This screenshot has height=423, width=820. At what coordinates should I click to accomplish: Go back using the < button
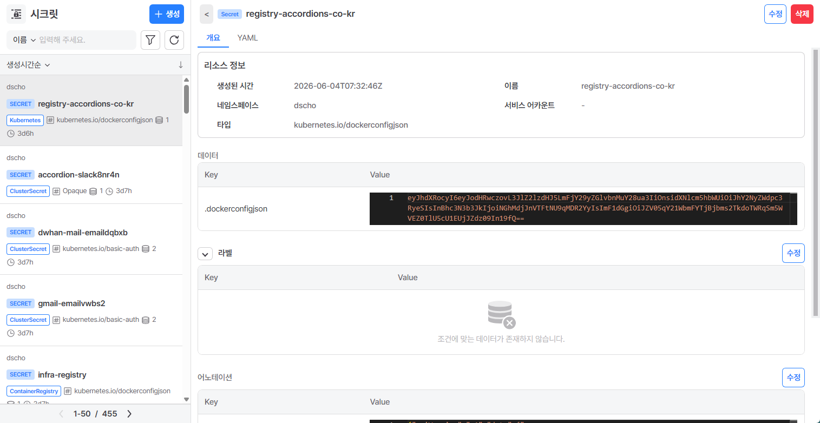(206, 14)
